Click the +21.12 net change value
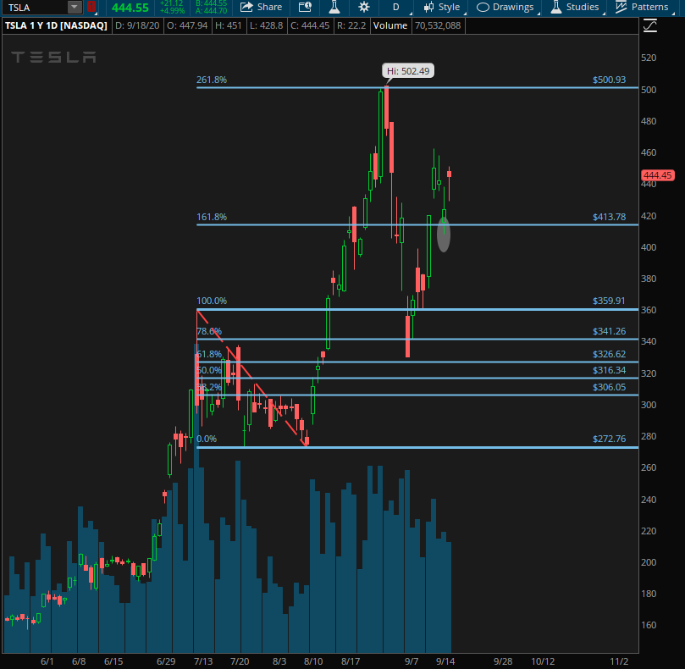 (x=172, y=3)
